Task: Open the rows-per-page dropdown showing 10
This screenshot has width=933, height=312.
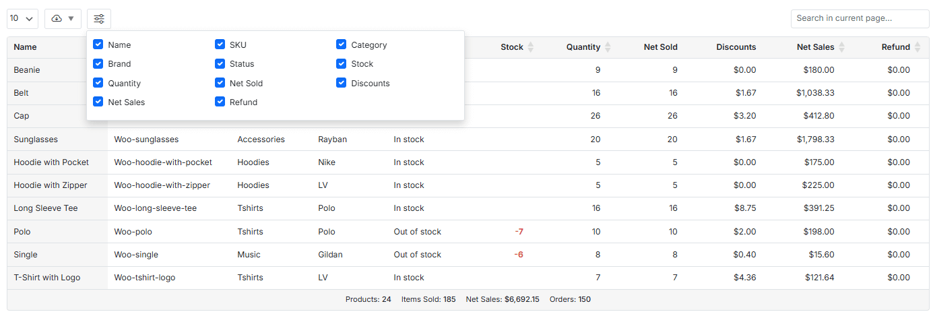Action: [22, 19]
